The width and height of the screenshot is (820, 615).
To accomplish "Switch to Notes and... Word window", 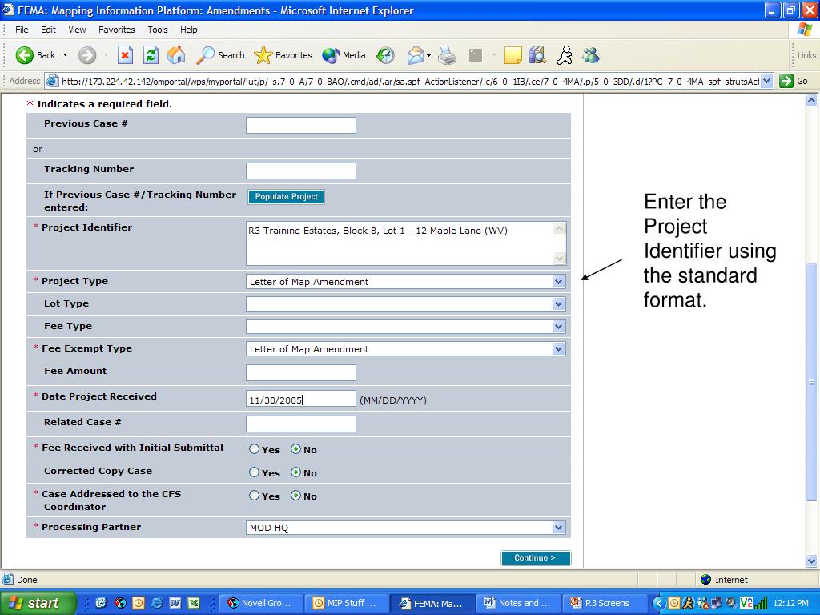I will (518, 603).
